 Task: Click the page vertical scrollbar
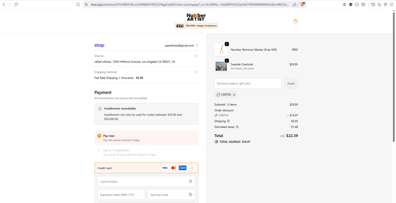pyautogui.click(x=394, y=77)
